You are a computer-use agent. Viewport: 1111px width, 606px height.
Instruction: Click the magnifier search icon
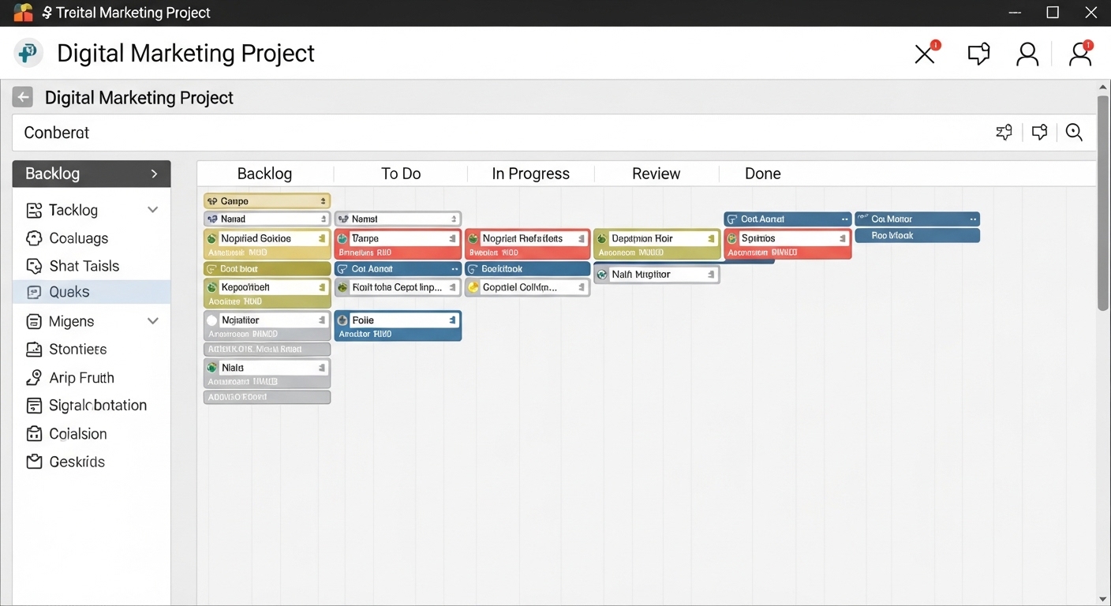[x=1074, y=133]
